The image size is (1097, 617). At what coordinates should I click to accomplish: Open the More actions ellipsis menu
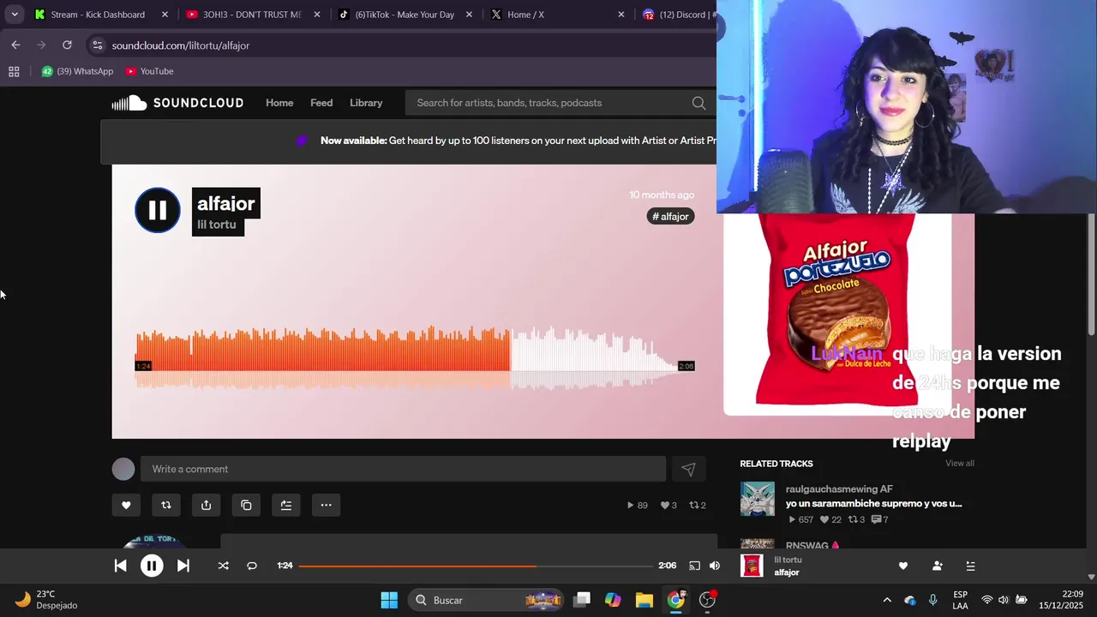point(326,506)
